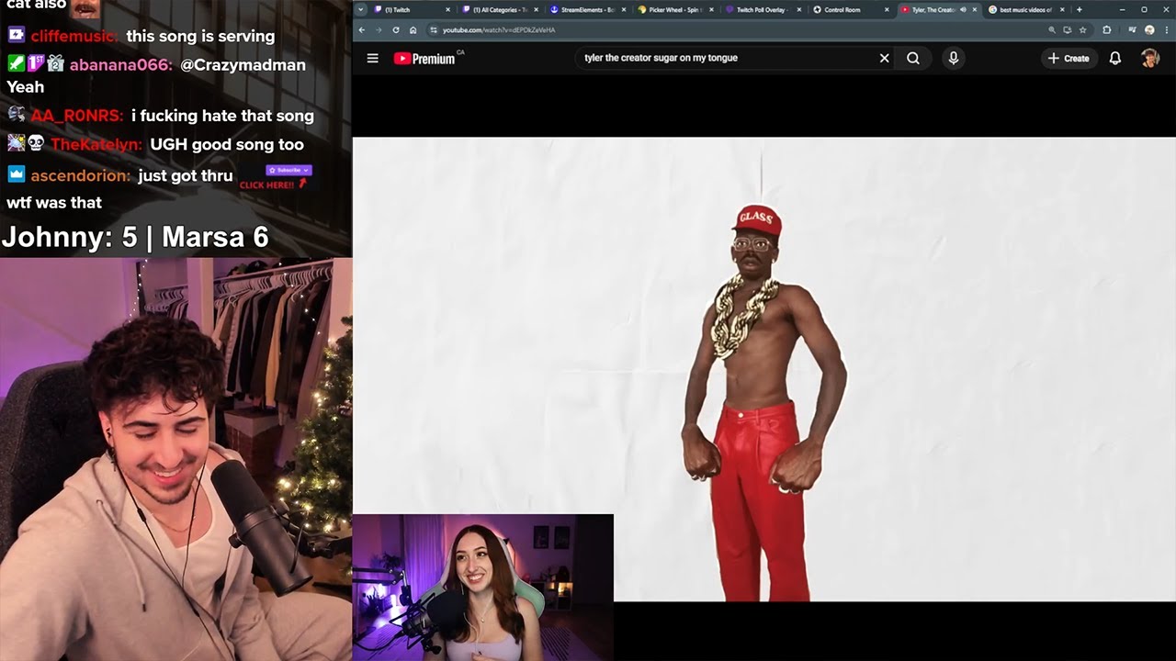Open a new browser tab
Viewport: 1176px width, 661px height.
click(1079, 9)
